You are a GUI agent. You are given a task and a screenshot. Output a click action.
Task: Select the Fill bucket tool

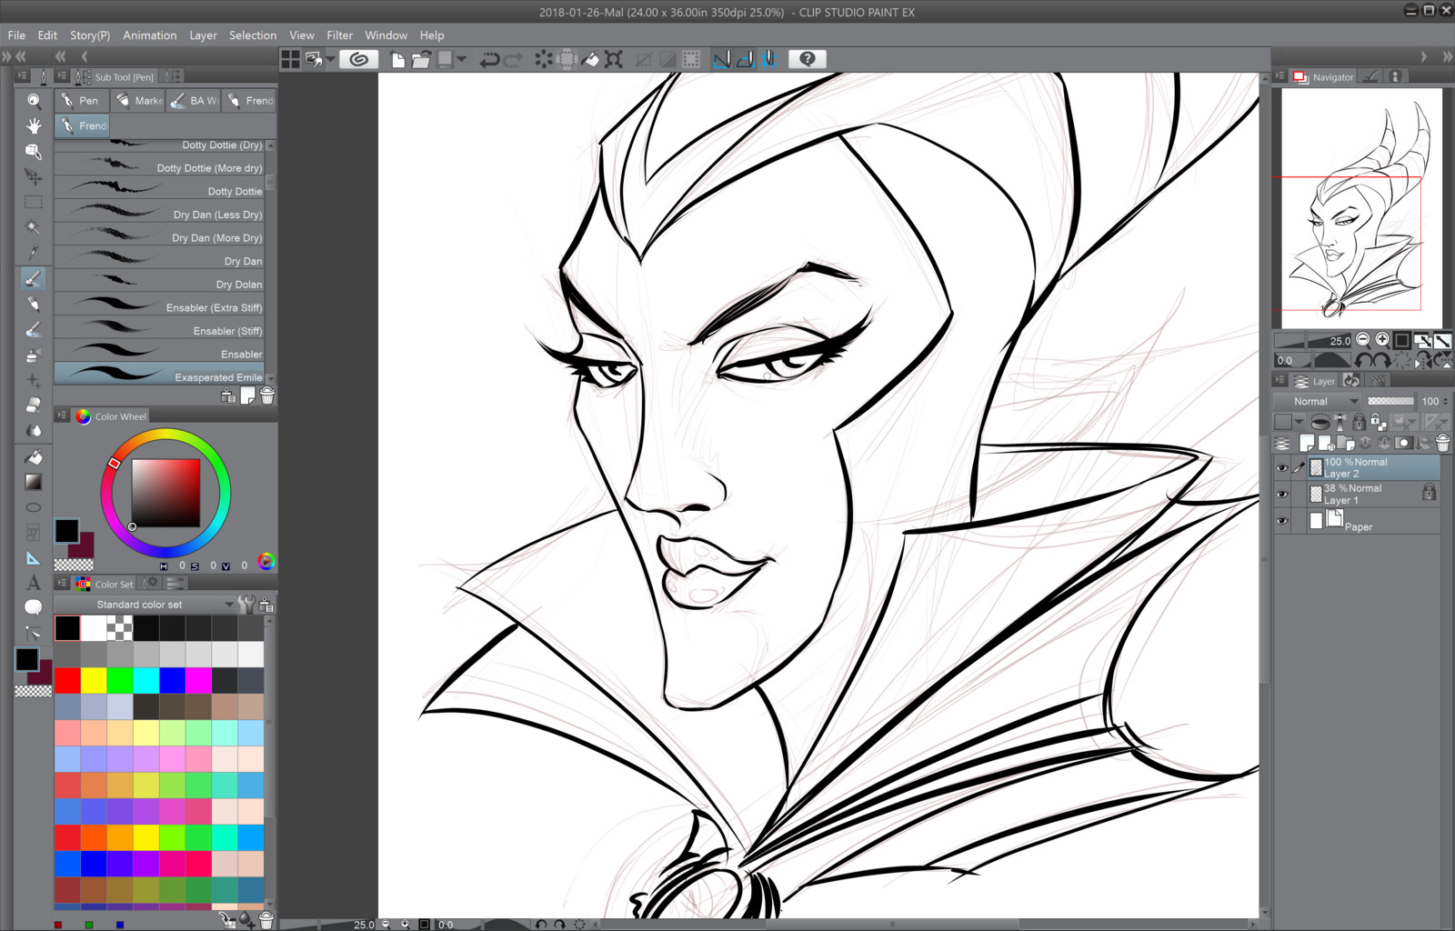(34, 456)
